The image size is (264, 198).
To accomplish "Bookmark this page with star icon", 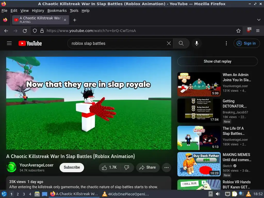I will point(238,31).
